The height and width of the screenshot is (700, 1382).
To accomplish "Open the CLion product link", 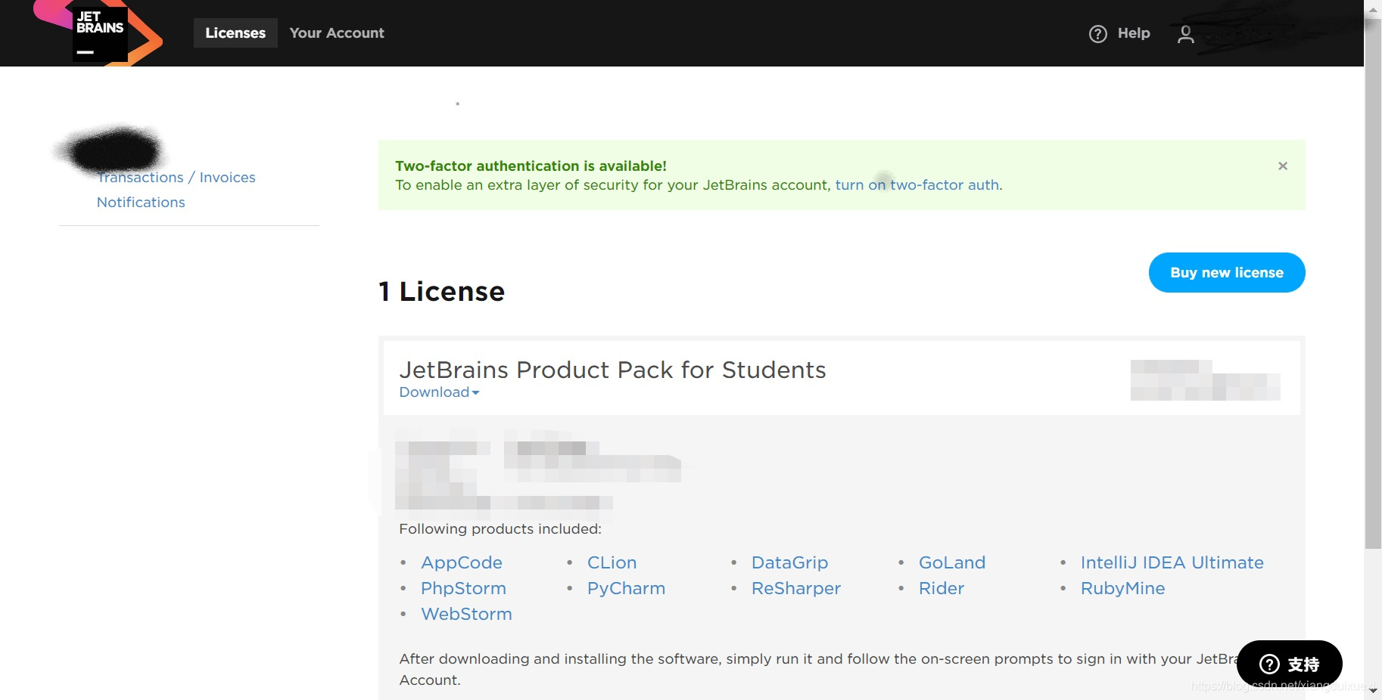I will coord(612,563).
